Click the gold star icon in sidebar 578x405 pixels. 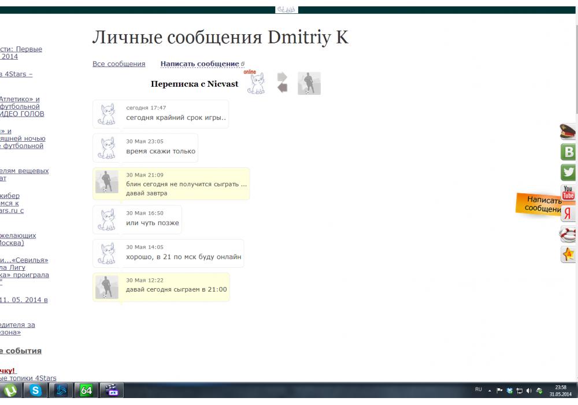coord(568,254)
